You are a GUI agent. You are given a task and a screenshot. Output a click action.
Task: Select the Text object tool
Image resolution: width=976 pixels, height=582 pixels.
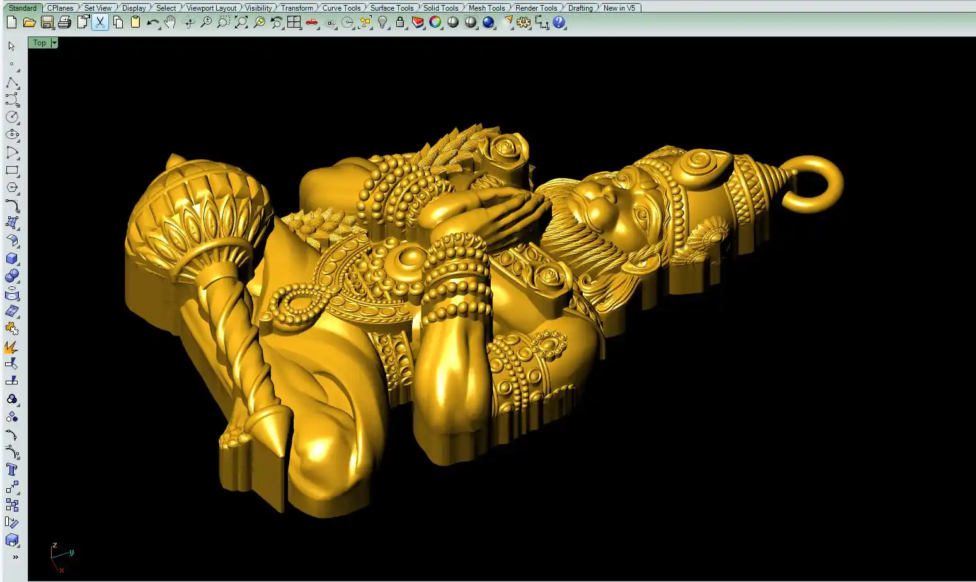12,469
